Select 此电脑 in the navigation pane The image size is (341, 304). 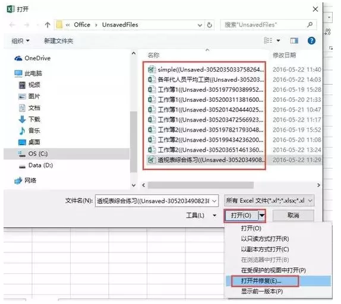(29, 73)
